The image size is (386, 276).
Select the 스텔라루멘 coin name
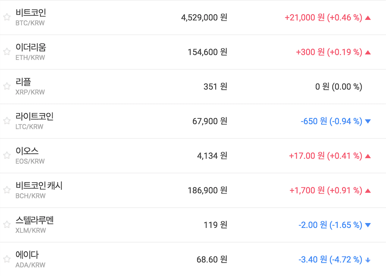click(35, 220)
